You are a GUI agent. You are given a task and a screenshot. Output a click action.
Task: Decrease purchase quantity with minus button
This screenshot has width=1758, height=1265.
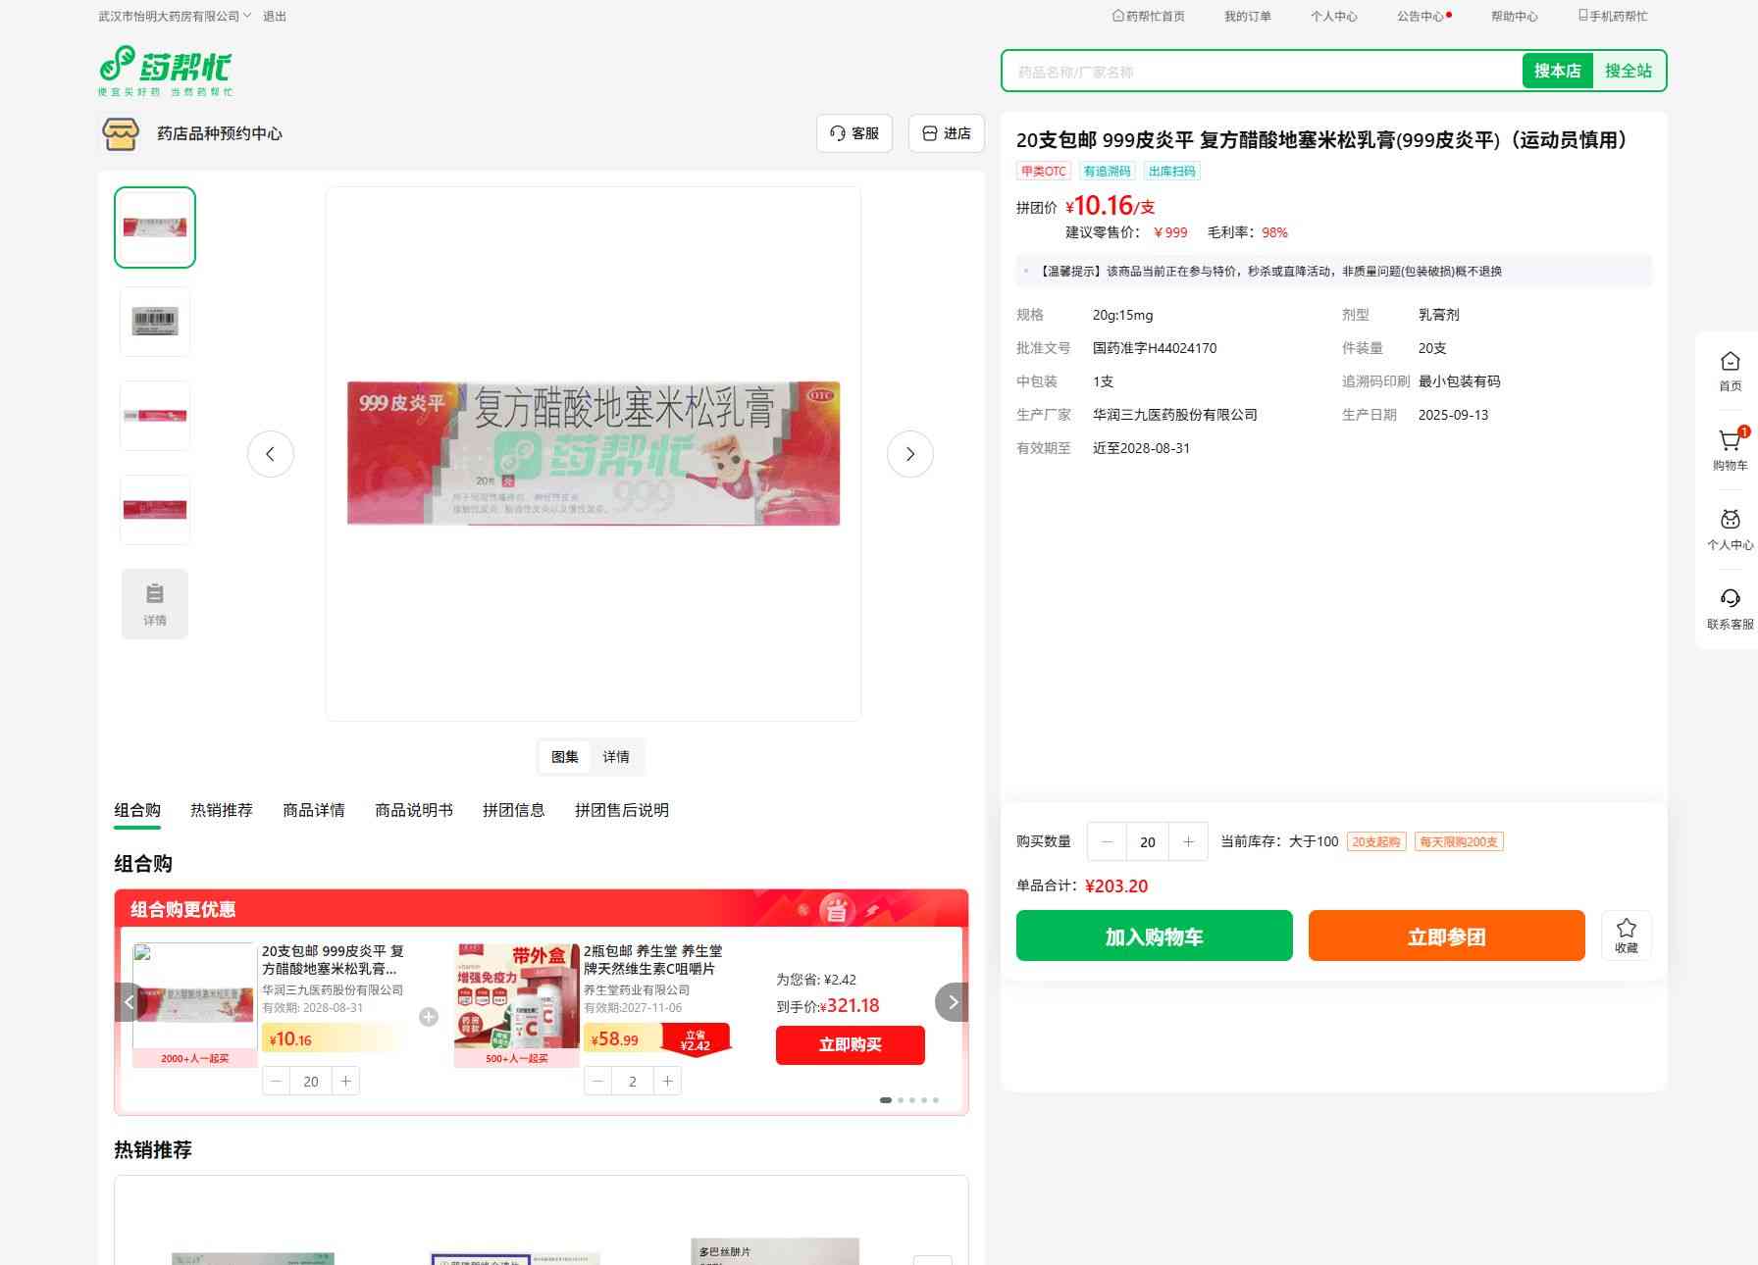1107,841
